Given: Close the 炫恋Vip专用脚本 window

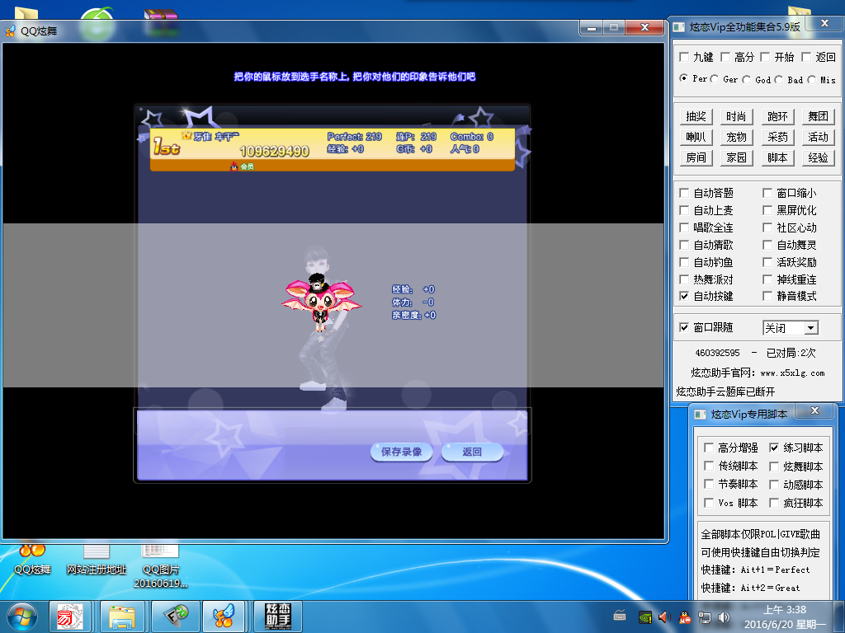Looking at the screenshot, I should 814,411.
